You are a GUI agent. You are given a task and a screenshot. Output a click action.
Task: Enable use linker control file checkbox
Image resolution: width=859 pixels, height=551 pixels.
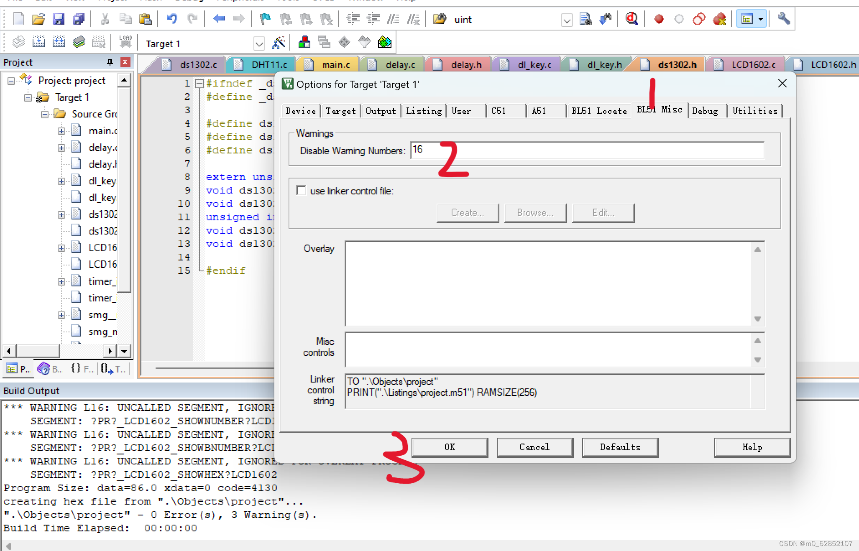click(x=301, y=191)
